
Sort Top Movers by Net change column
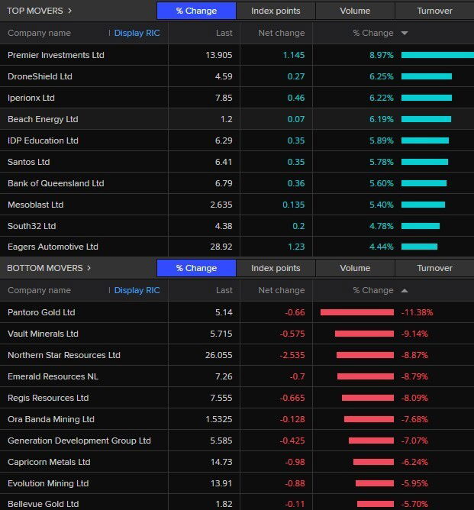point(281,34)
